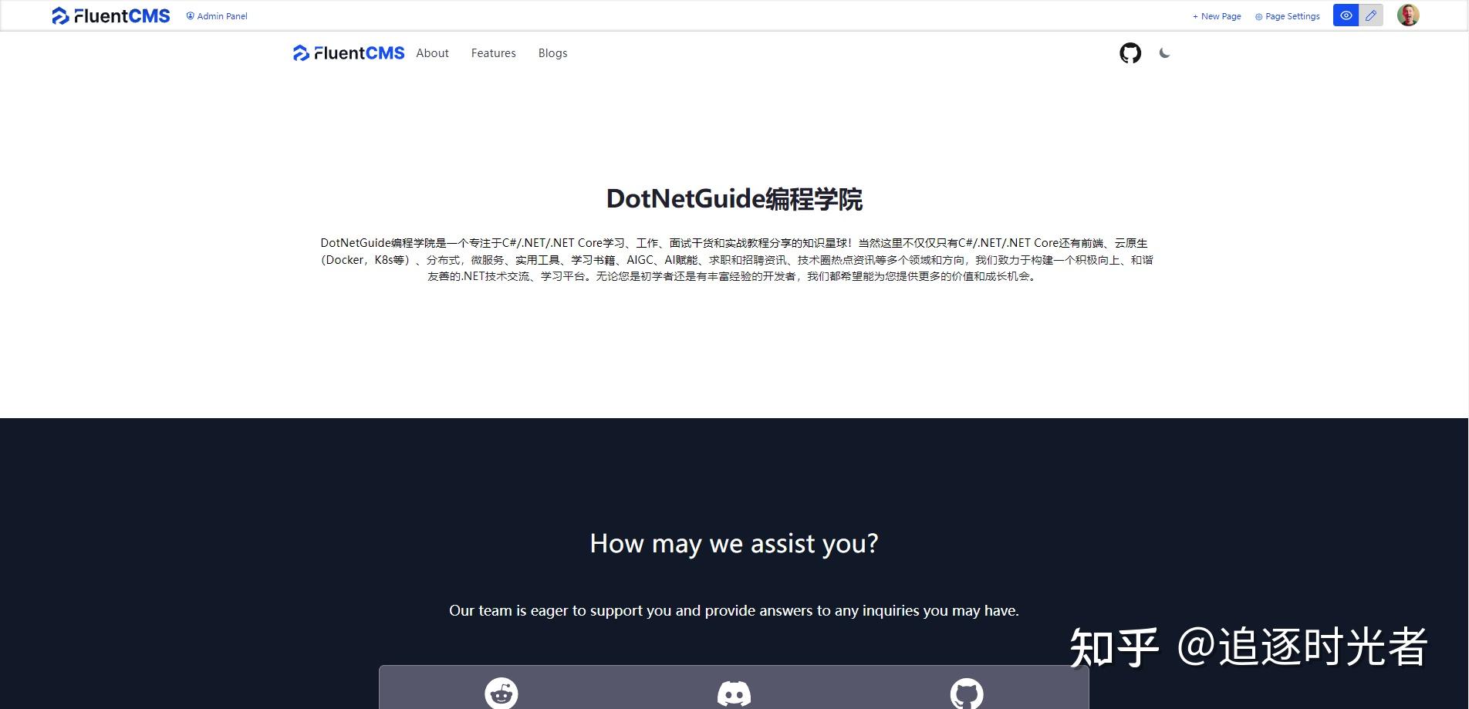The image size is (1469, 709).
Task: Click the New Page link
Action: point(1216,15)
